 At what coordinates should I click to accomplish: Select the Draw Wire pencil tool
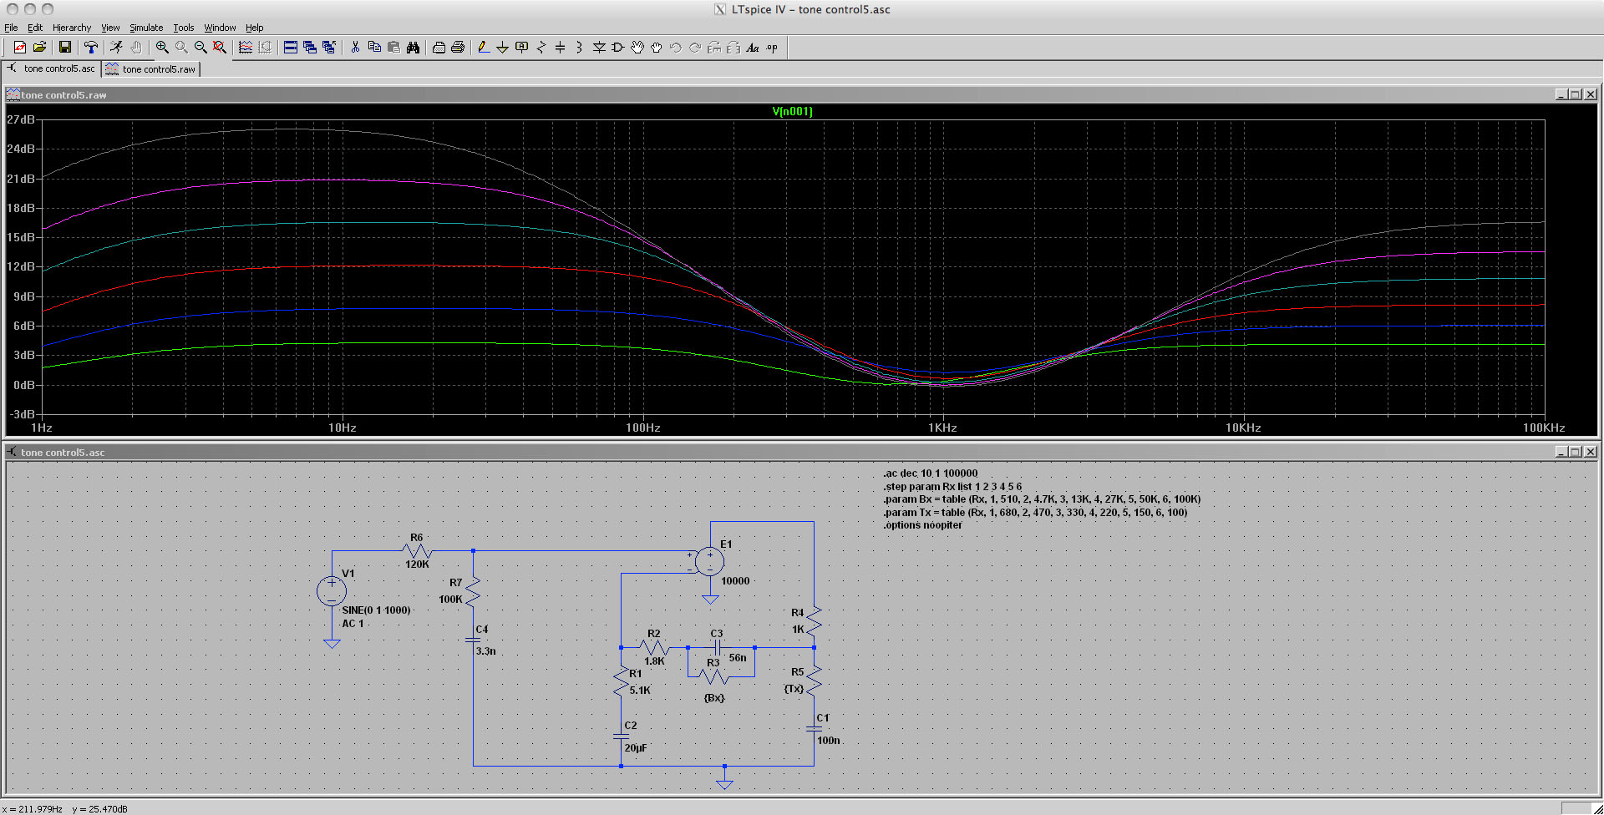coord(483,48)
